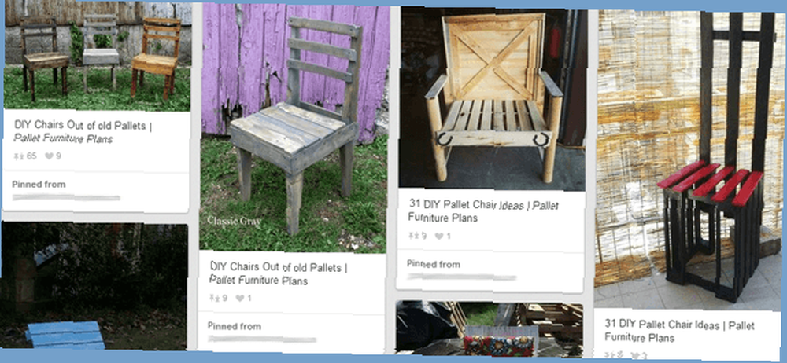Open the three pallet chairs on grass image

click(98, 56)
